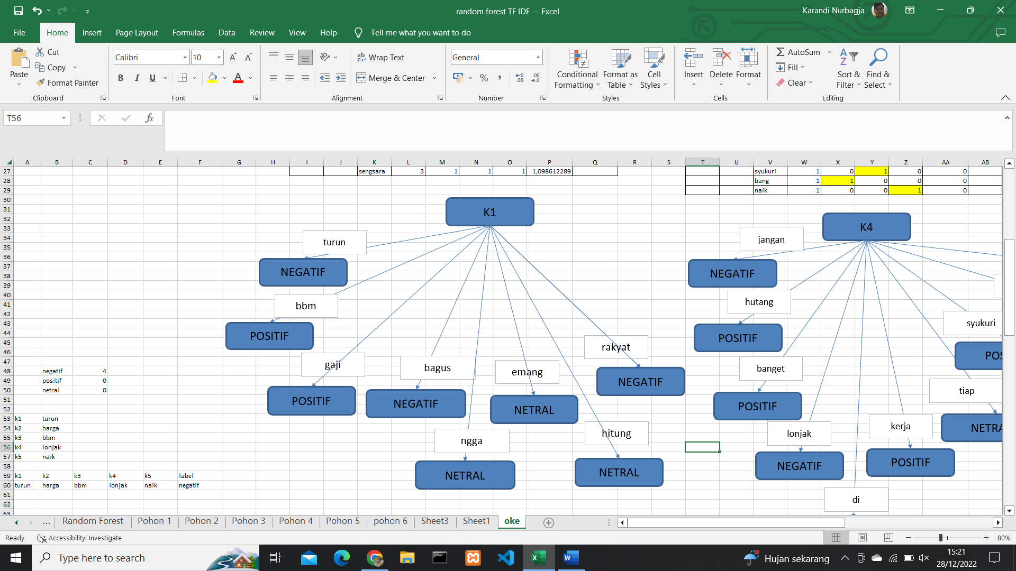Click the Increase Indent icon

341,78
